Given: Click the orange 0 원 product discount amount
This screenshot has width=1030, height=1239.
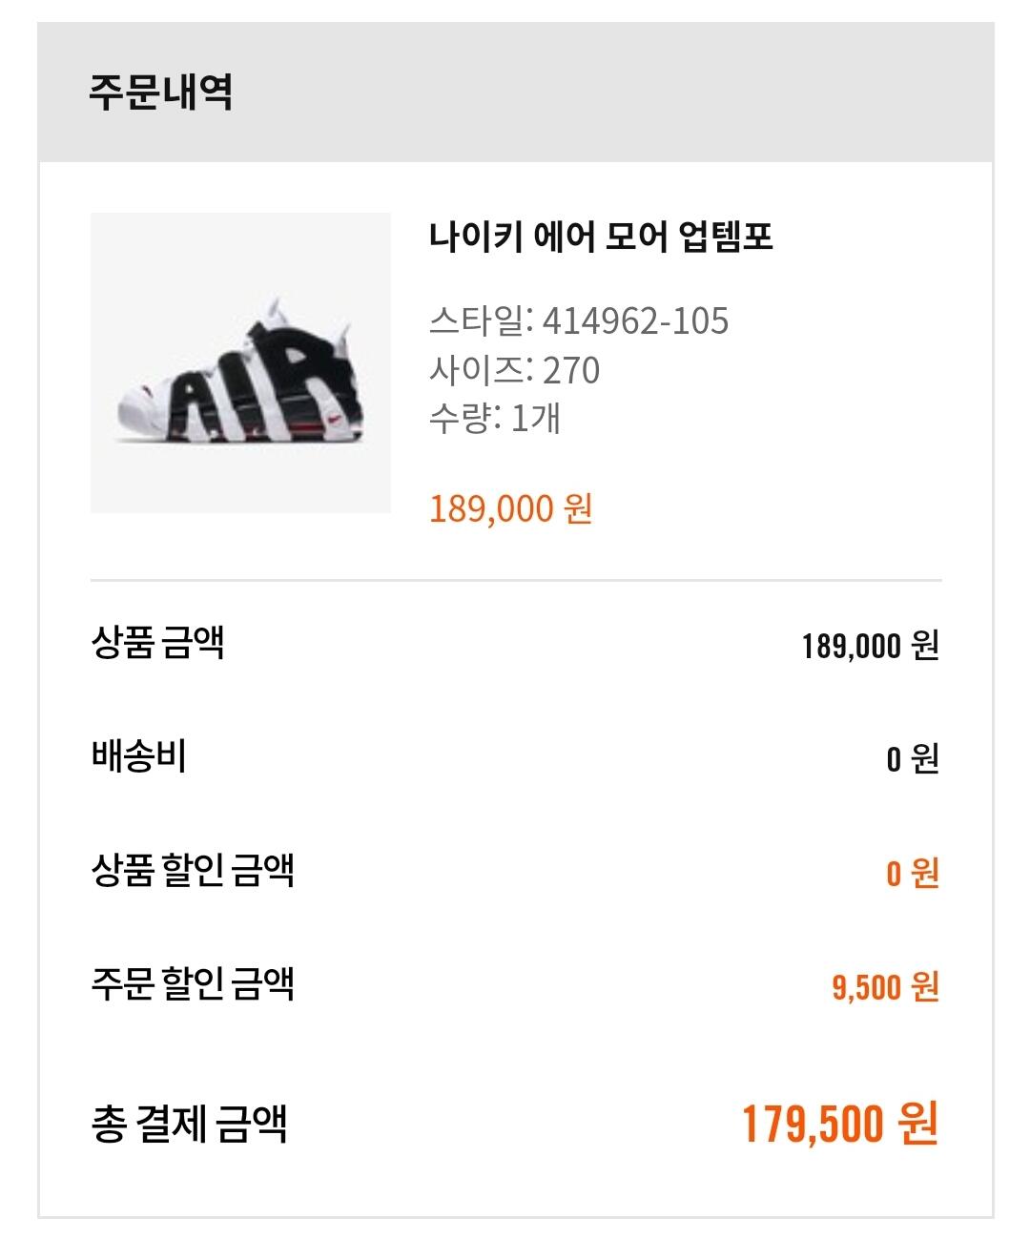Looking at the screenshot, I should click(912, 873).
